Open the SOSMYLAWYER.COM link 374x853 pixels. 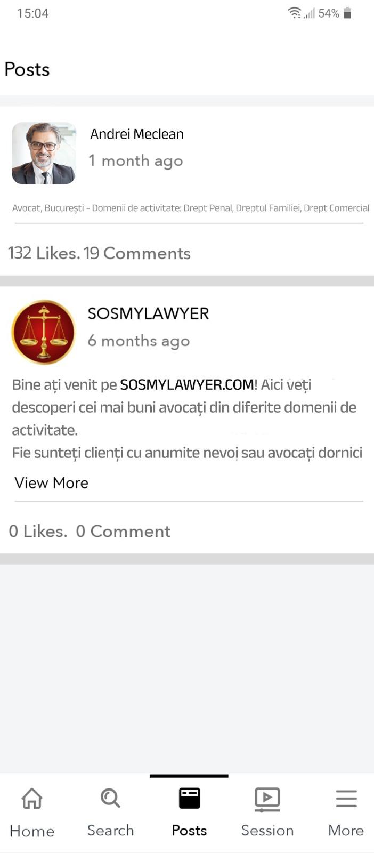click(x=187, y=384)
